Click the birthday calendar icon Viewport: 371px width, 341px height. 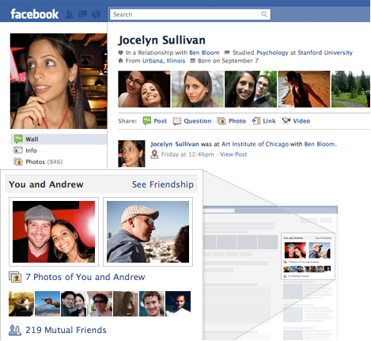(x=193, y=61)
